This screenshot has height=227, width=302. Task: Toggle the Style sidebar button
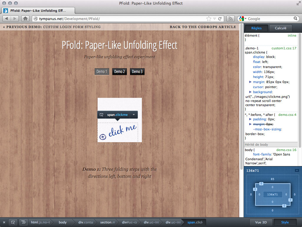(285, 222)
